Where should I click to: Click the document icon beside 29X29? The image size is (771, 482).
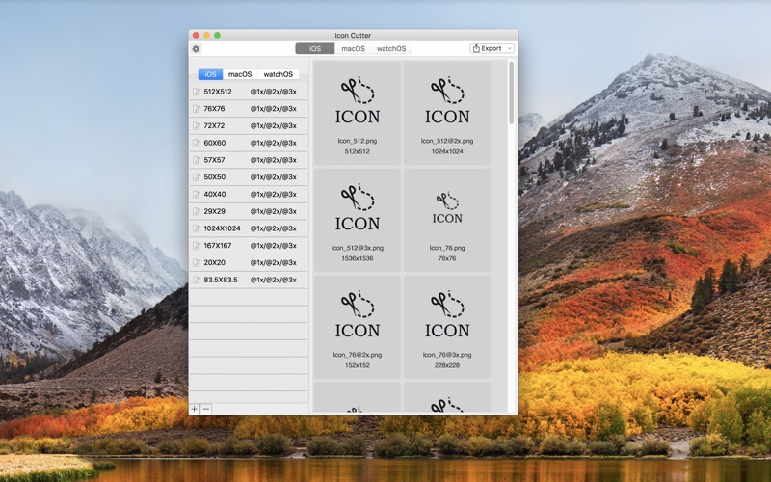[197, 211]
